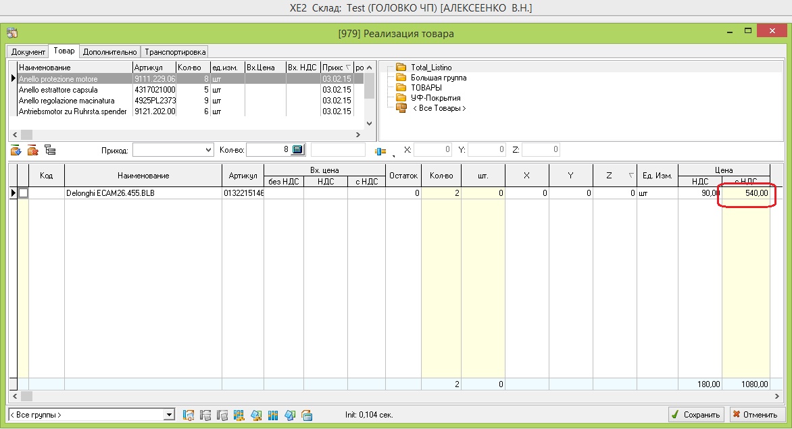Click the last calculator-style icon in bottom toolbar
Screen dimensions: 792x429
pos(307,415)
